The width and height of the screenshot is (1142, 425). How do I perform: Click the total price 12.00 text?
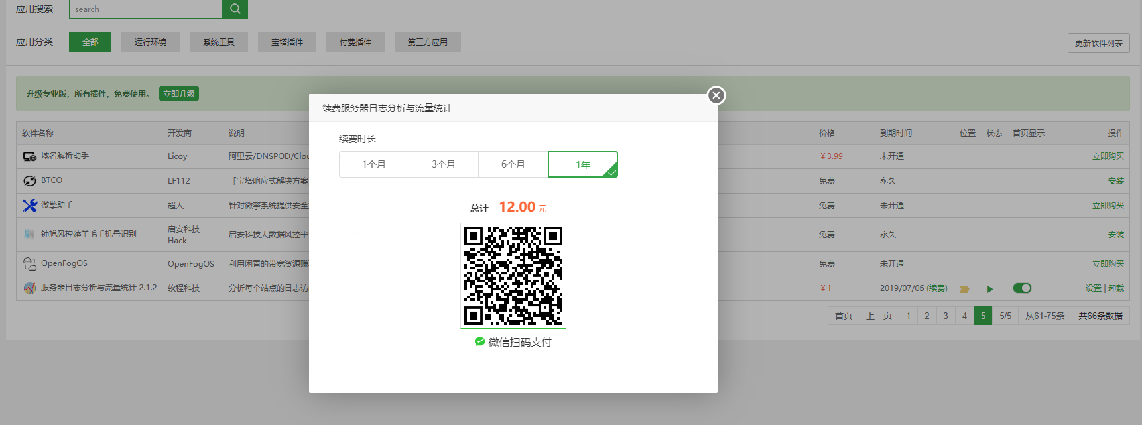(517, 207)
